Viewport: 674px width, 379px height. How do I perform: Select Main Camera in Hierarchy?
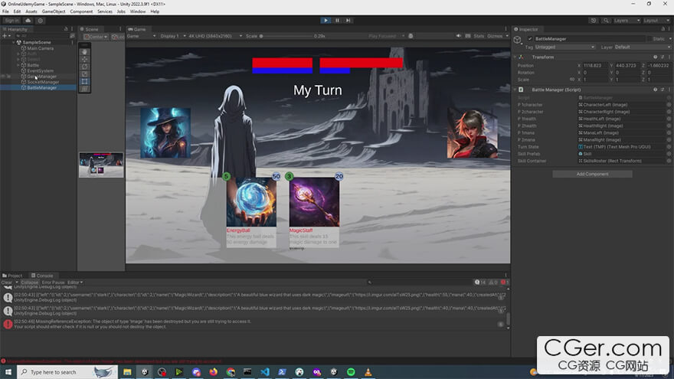pyautogui.click(x=41, y=48)
